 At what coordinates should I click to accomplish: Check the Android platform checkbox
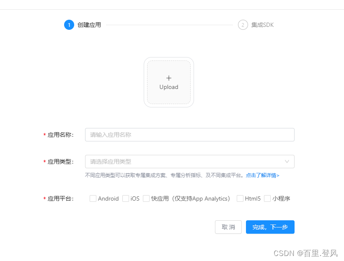click(93, 198)
